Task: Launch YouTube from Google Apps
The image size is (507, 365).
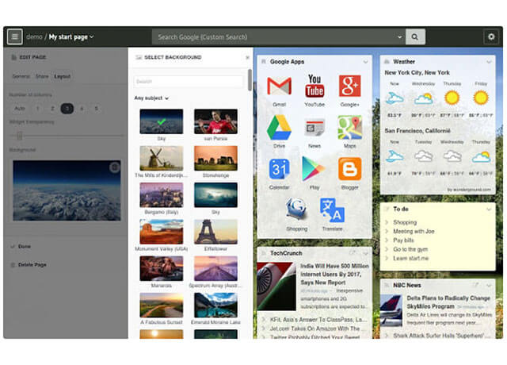Action: (314, 86)
